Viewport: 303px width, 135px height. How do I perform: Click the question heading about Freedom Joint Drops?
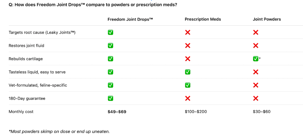[93, 5]
